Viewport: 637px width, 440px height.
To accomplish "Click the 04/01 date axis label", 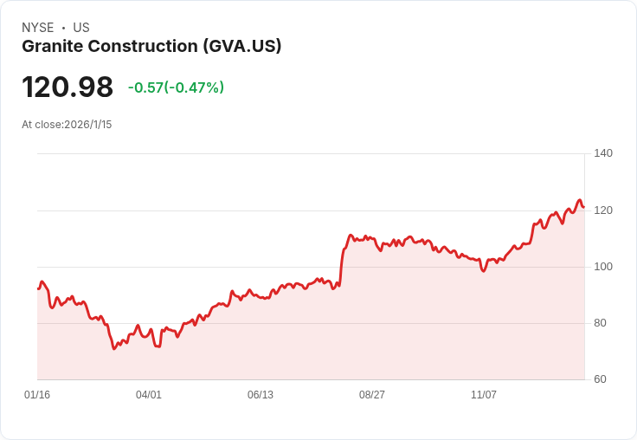I will click(x=149, y=395).
